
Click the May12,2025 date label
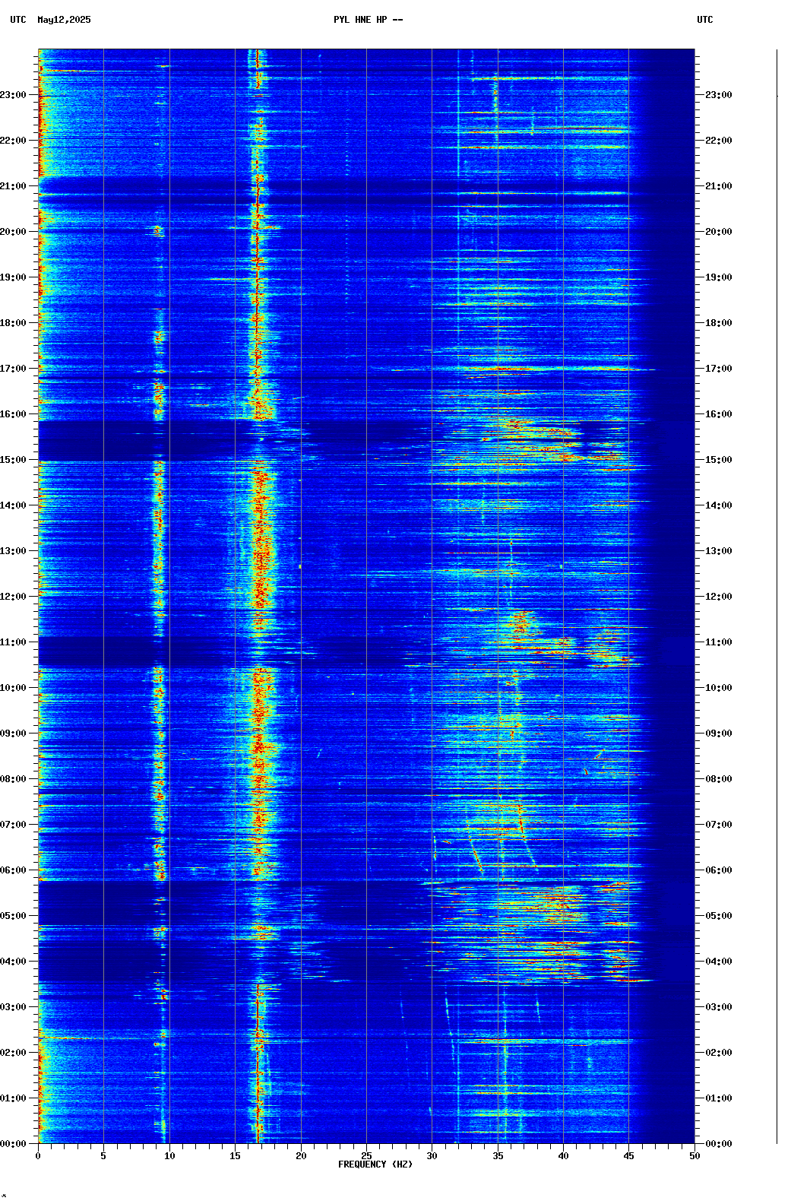coord(64,20)
